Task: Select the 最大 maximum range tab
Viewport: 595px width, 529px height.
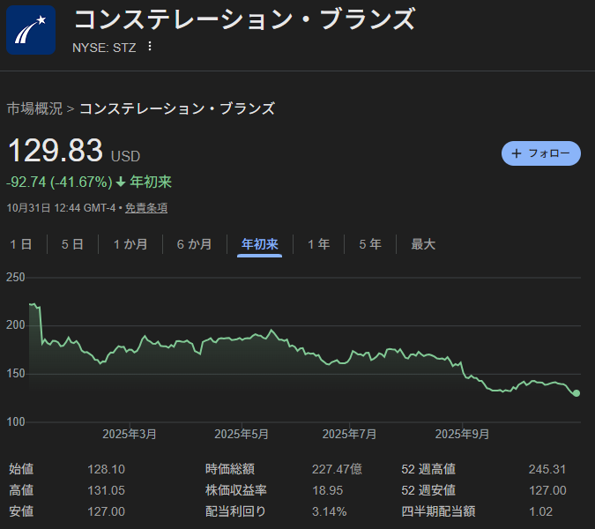Action: coord(423,244)
